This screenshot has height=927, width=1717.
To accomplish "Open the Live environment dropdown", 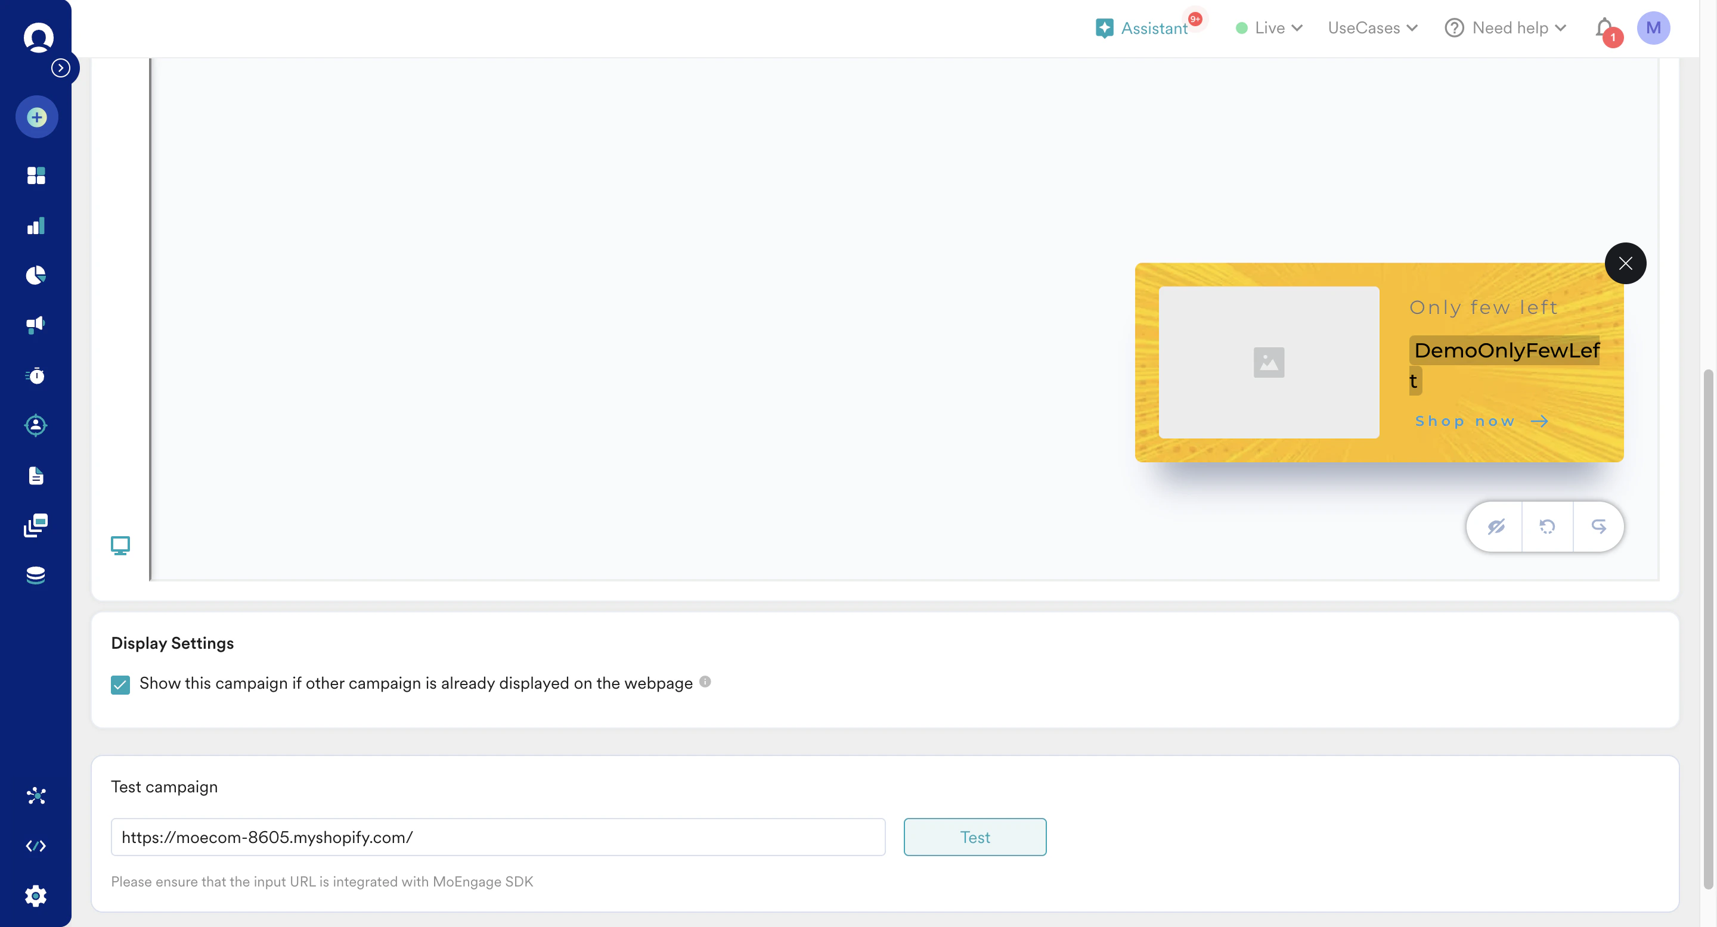I will [x=1269, y=28].
